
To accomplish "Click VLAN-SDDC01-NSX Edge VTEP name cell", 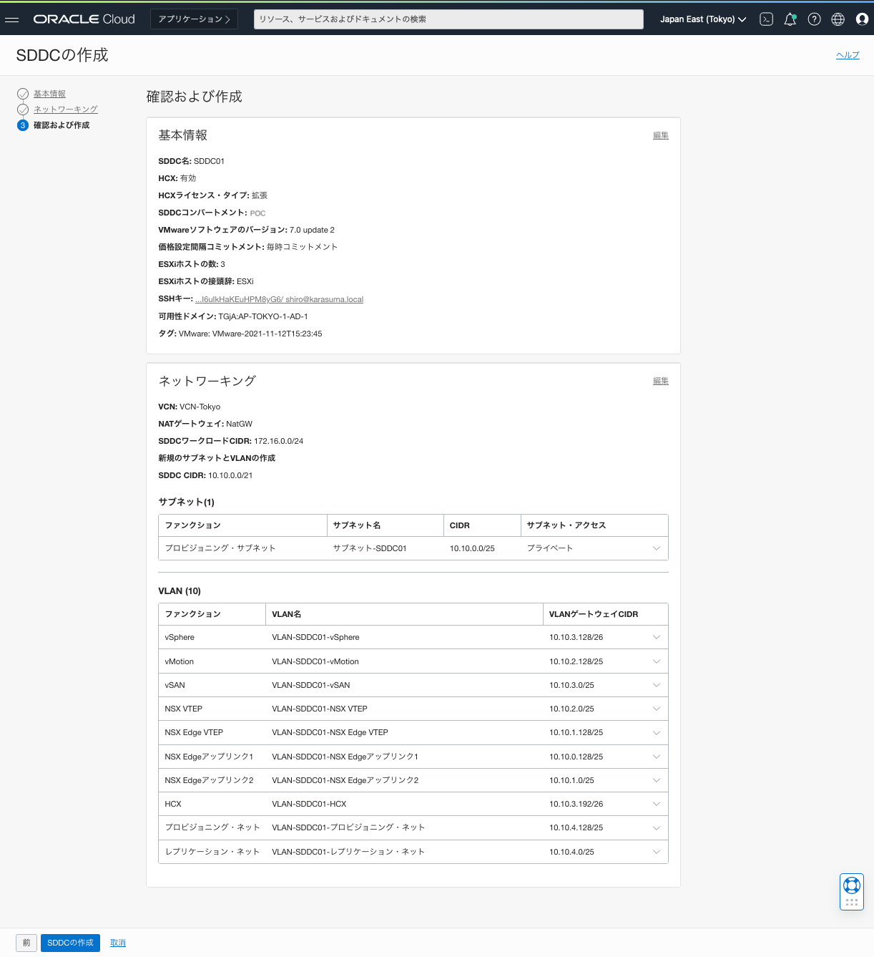I will pyautogui.click(x=330, y=732).
